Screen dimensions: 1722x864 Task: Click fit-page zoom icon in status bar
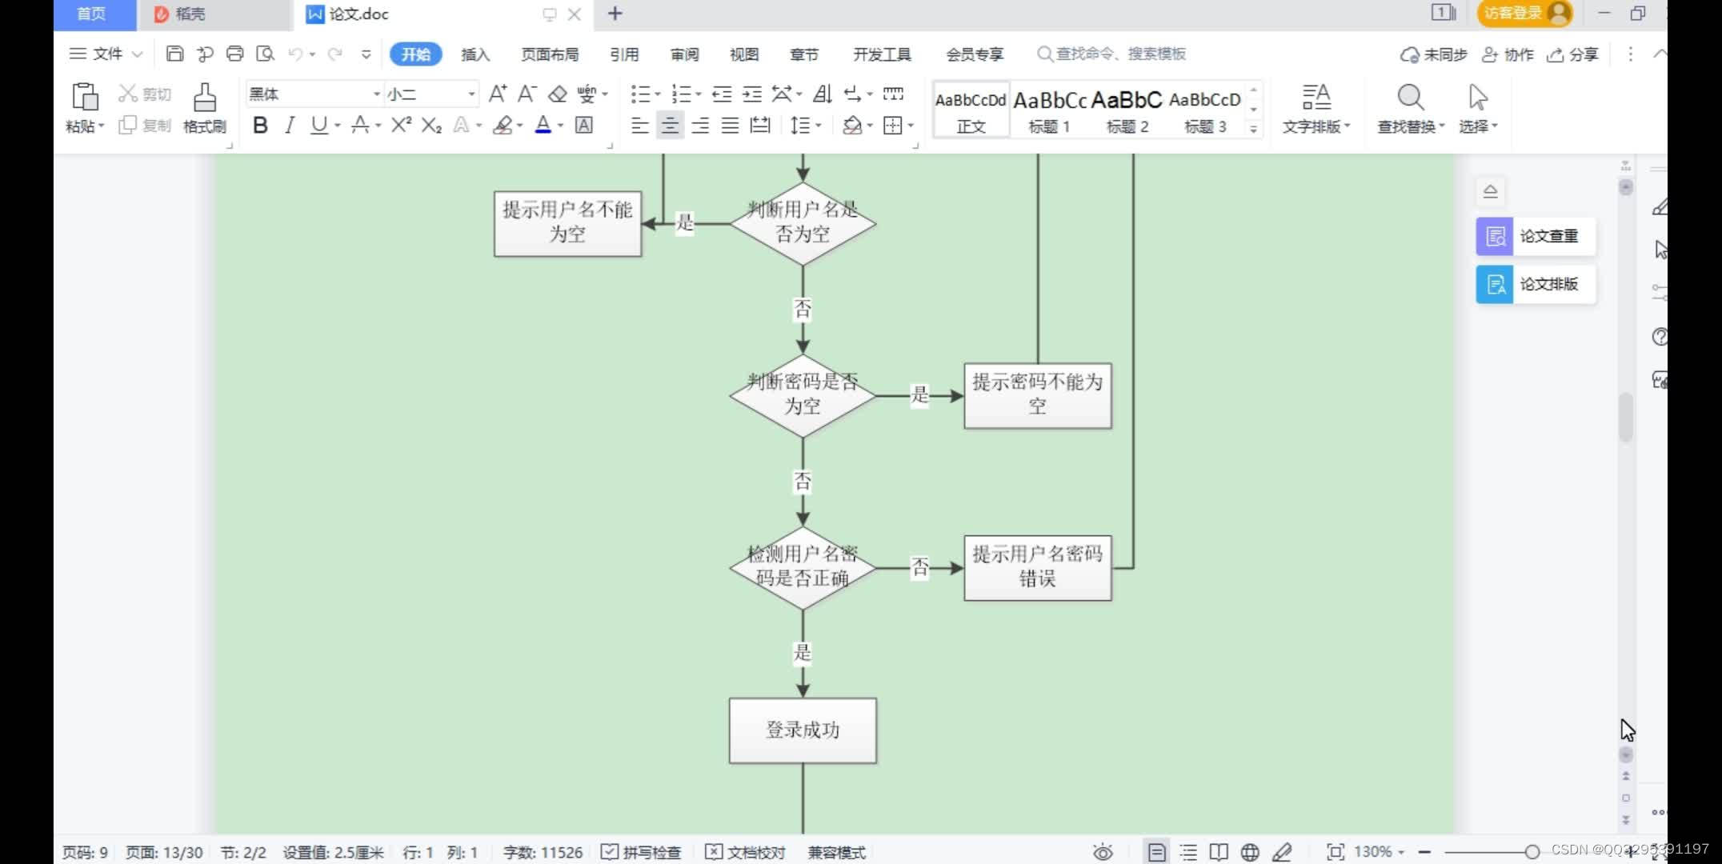(x=1335, y=852)
